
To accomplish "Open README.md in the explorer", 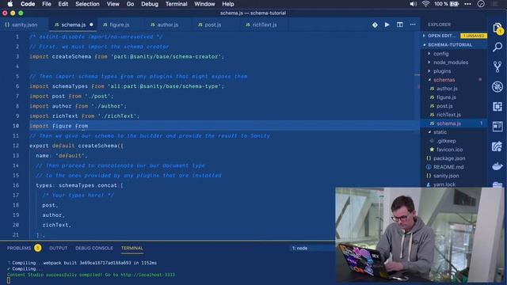I will click(x=448, y=167).
